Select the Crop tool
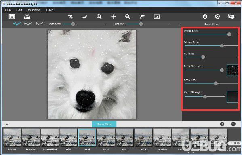242x155 pixels. (x=70, y=17)
